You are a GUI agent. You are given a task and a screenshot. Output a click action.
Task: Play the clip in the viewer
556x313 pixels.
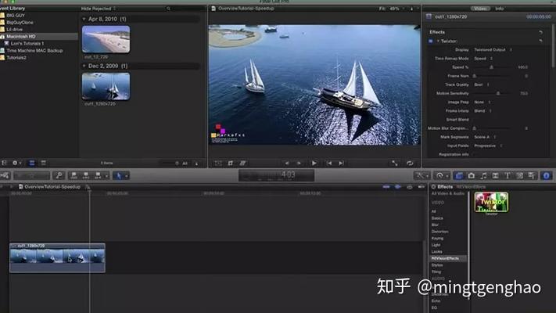pyautogui.click(x=314, y=164)
